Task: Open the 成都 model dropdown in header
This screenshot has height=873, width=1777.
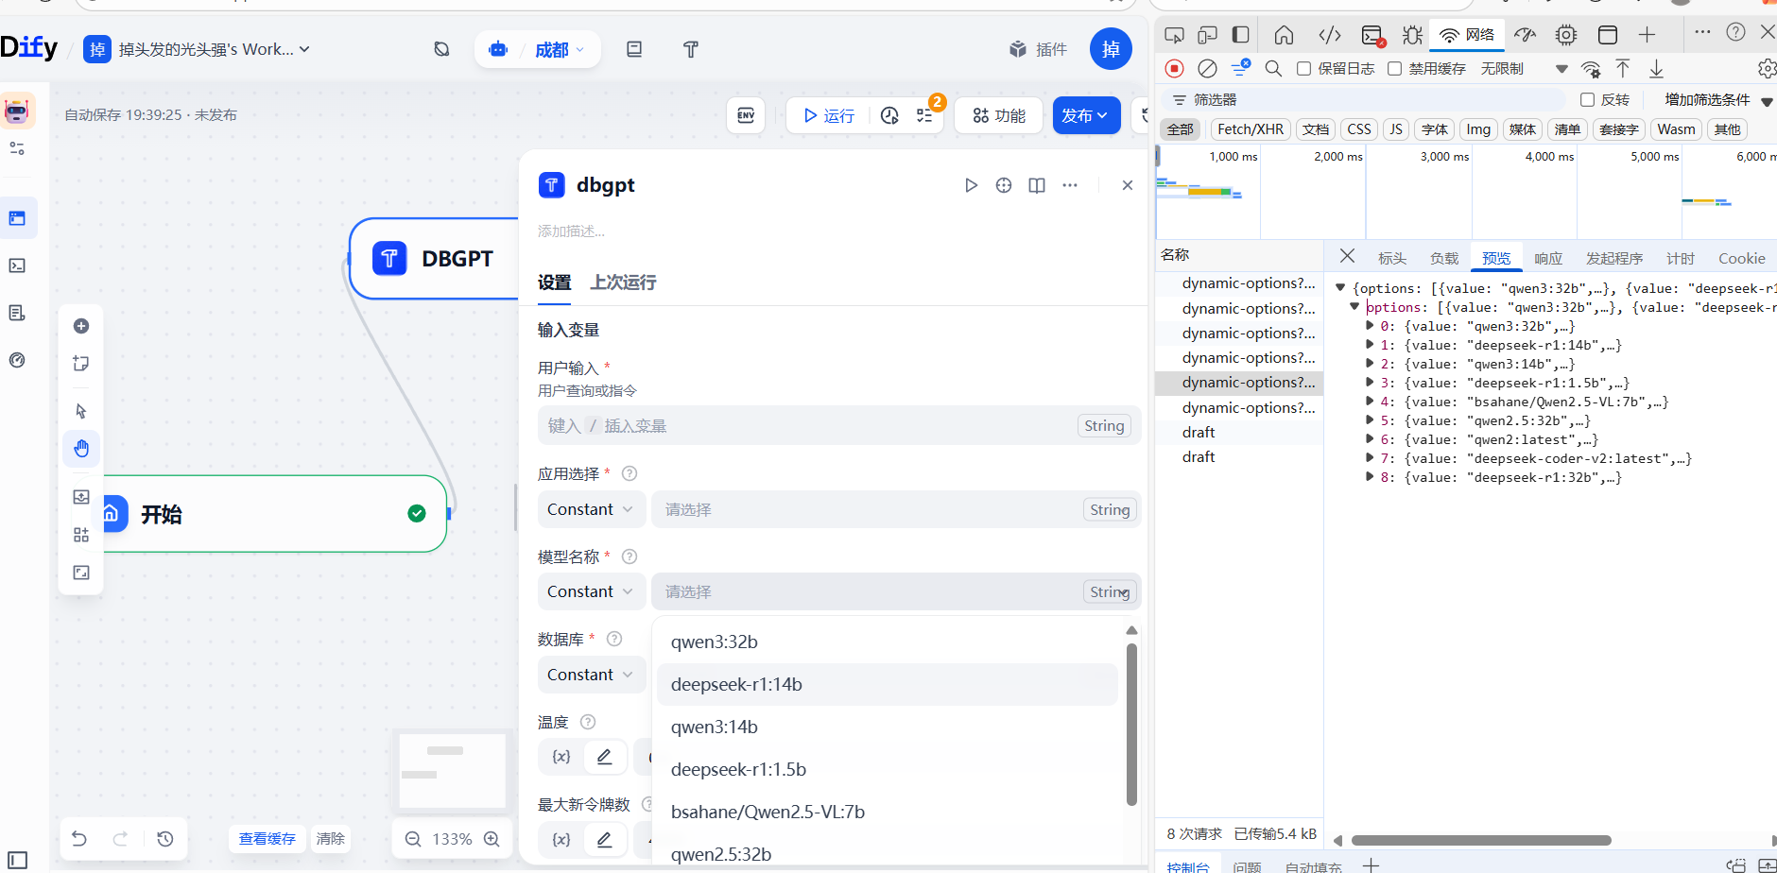Action: point(559,49)
